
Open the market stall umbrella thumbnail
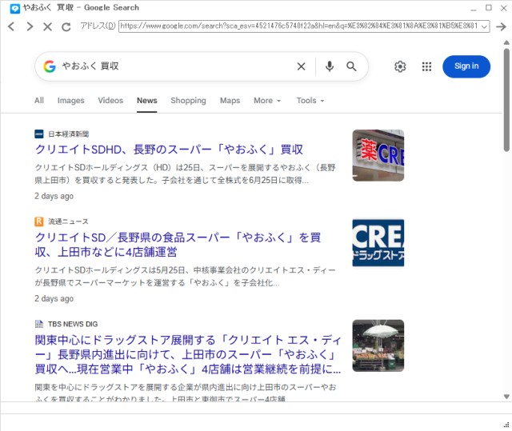pos(378,345)
